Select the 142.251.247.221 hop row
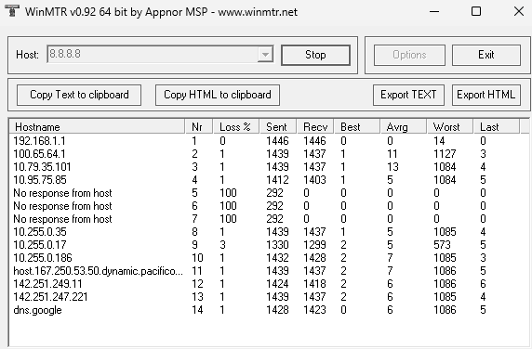 coord(268,297)
